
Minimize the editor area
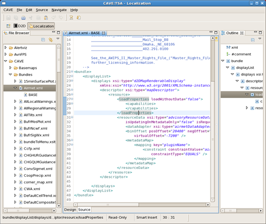211,32
